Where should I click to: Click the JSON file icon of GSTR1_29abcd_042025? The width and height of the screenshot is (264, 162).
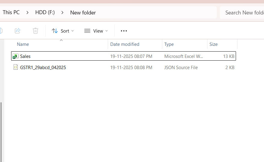16,67
